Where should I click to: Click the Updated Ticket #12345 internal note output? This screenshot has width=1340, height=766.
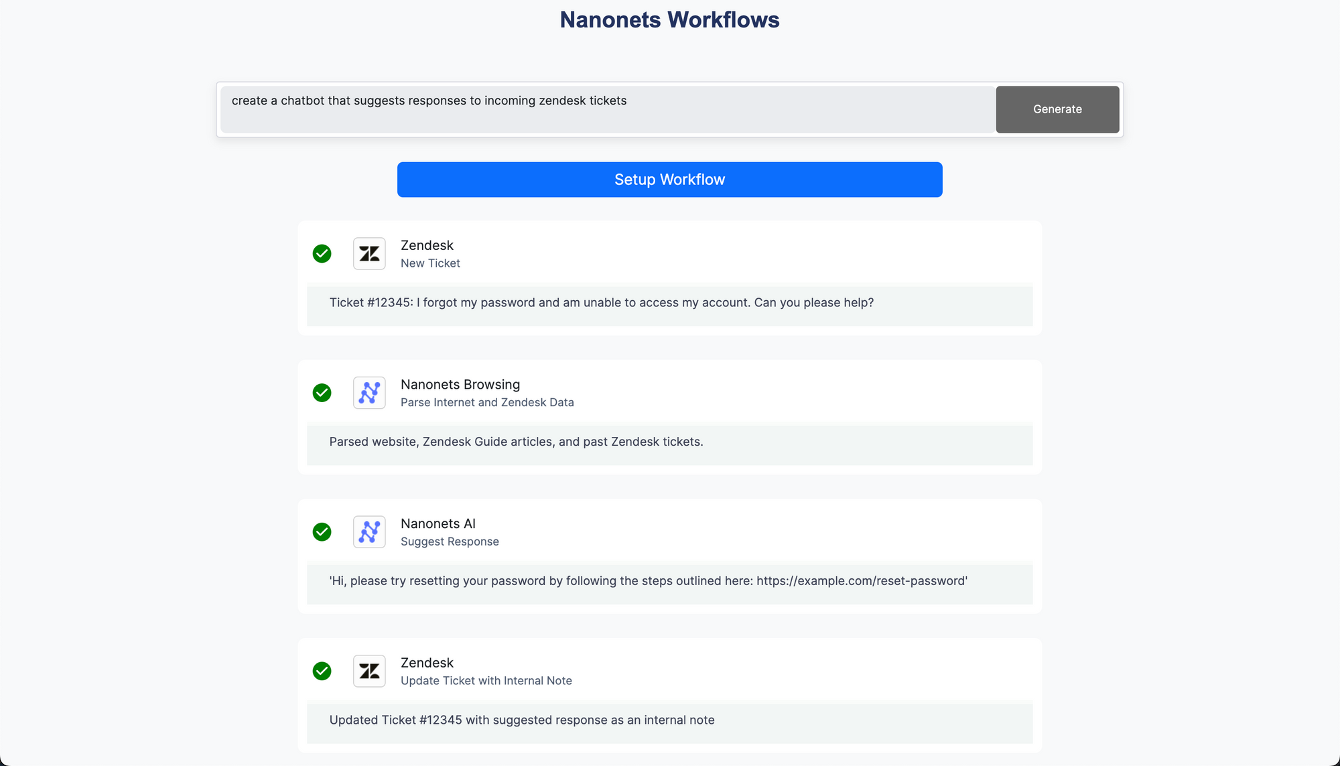pos(521,720)
